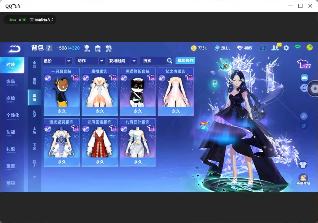Image resolution: width=318 pixels, height=223 pixels.
Task: Select the 礼包 treasure tab
Action: [12, 150]
